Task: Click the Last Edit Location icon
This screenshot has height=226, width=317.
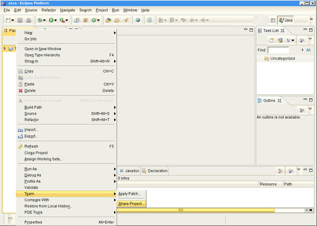Action: tap(183, 20)
